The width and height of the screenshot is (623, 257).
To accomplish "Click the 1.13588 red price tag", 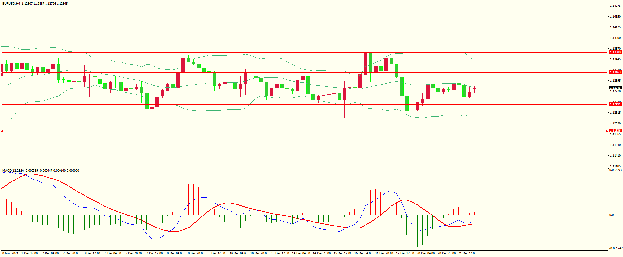I will click(x=615, y=52).
